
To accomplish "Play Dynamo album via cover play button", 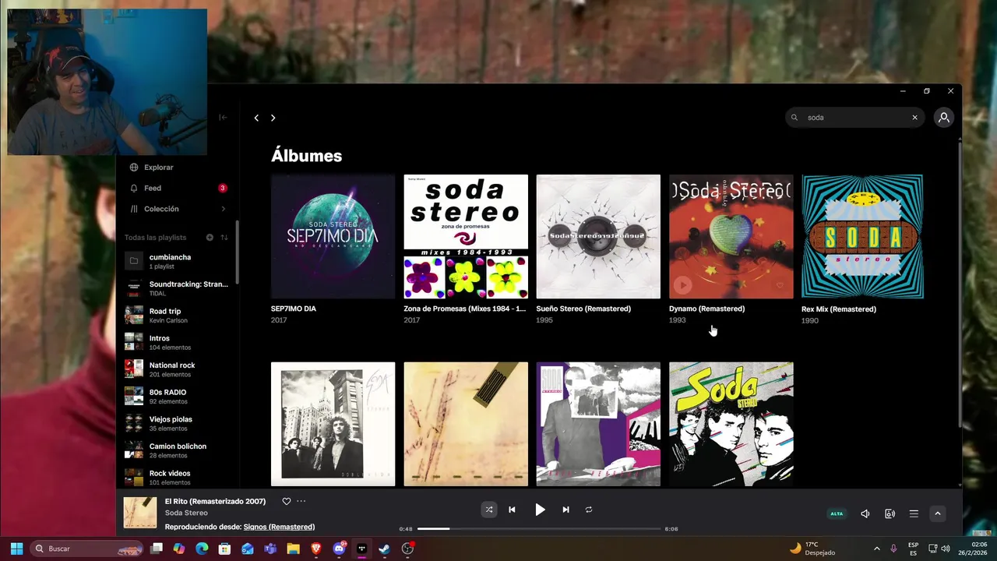I will (x=682, y=285).
